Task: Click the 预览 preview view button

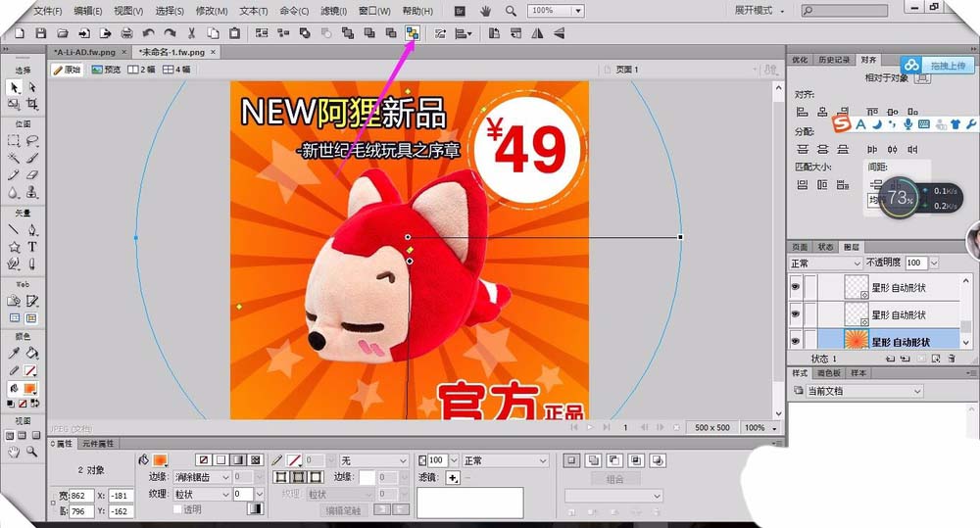Action: [107, 70]
